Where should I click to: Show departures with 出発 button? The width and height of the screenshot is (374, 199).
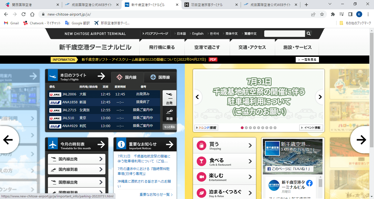(x=169, y=98)
